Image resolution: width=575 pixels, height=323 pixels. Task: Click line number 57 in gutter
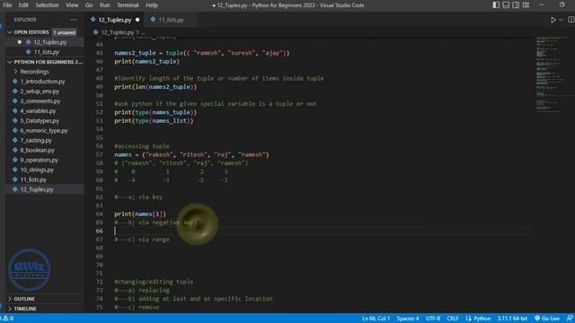100,154
